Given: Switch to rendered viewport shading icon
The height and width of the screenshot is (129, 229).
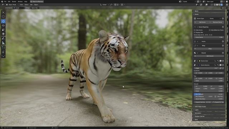Looking at the screenshot, I should point(222,5).
